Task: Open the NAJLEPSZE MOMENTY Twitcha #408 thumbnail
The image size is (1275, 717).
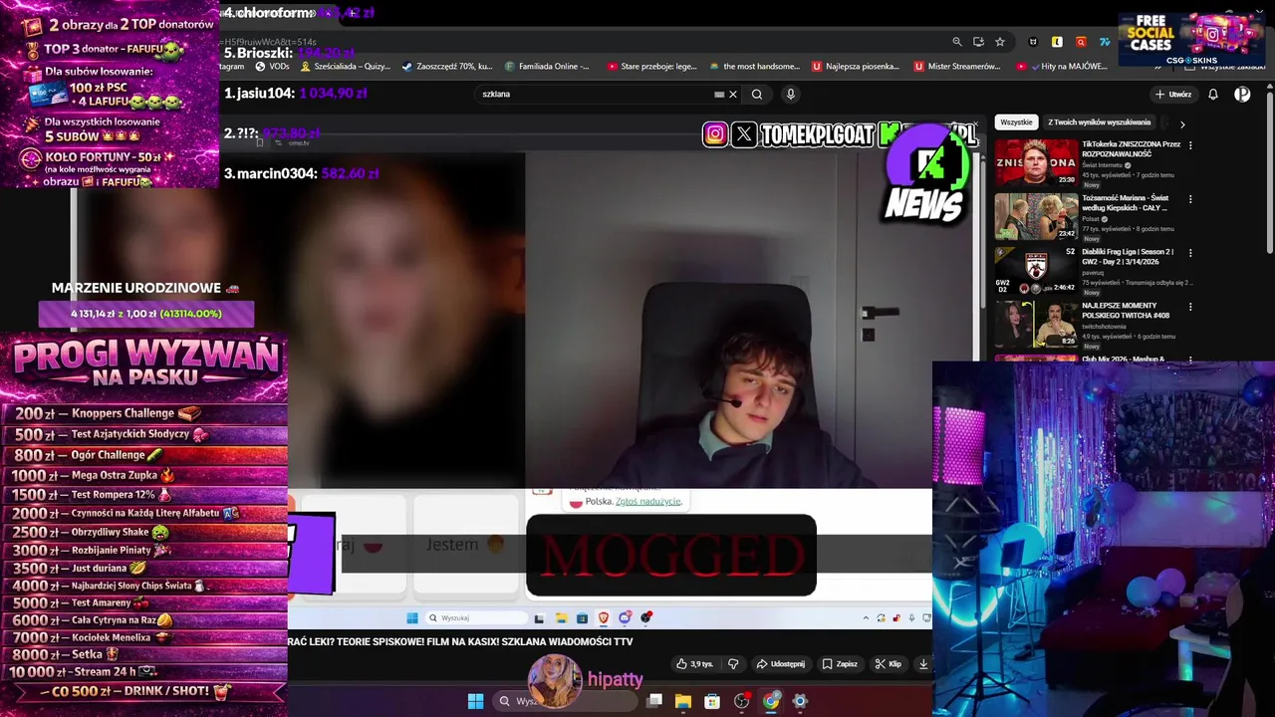Action: coord(1036,324)
